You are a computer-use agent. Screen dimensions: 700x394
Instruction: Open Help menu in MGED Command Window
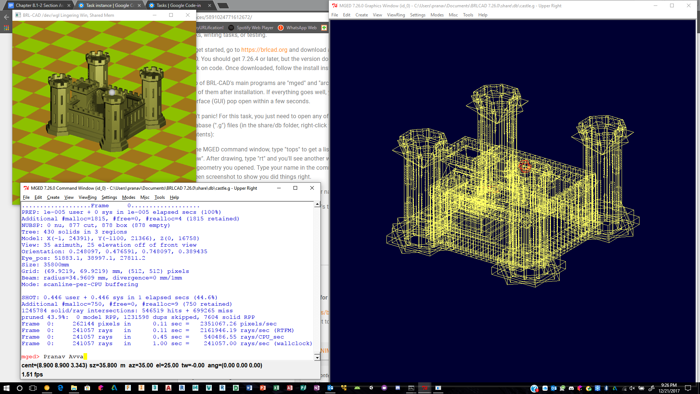tap(174, 197)
